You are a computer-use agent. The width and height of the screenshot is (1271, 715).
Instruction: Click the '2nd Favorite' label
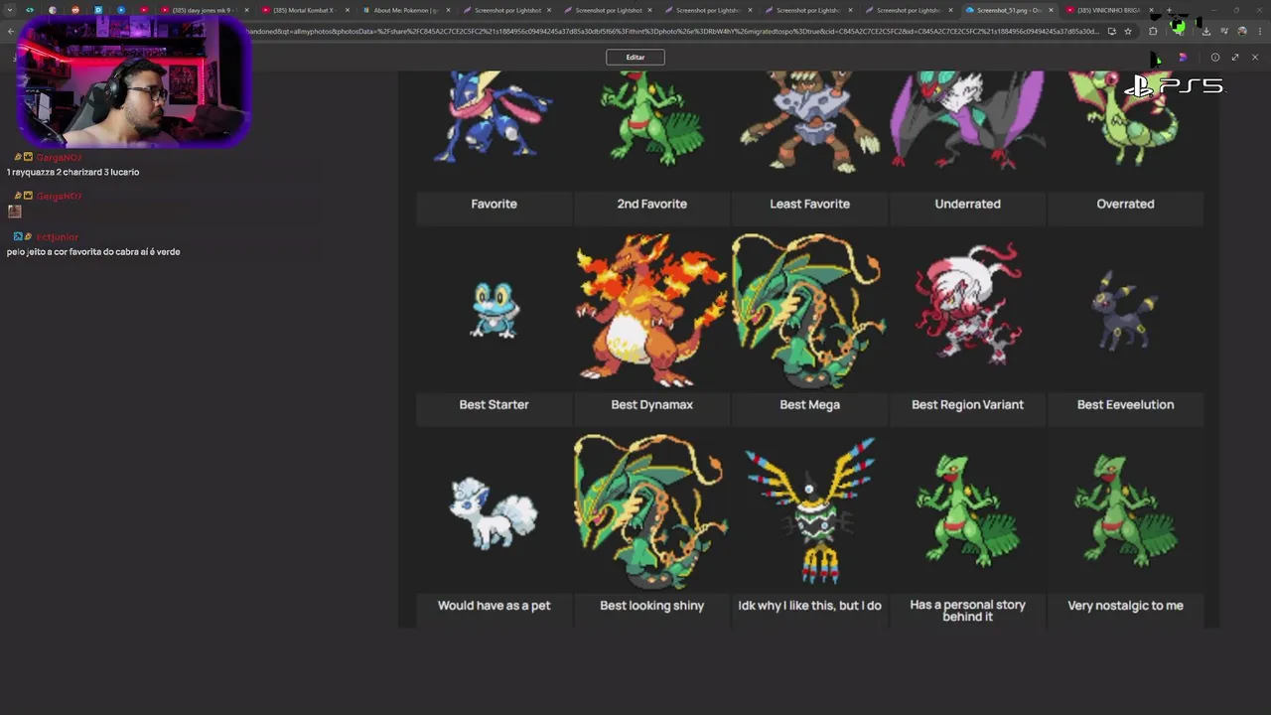651,204
